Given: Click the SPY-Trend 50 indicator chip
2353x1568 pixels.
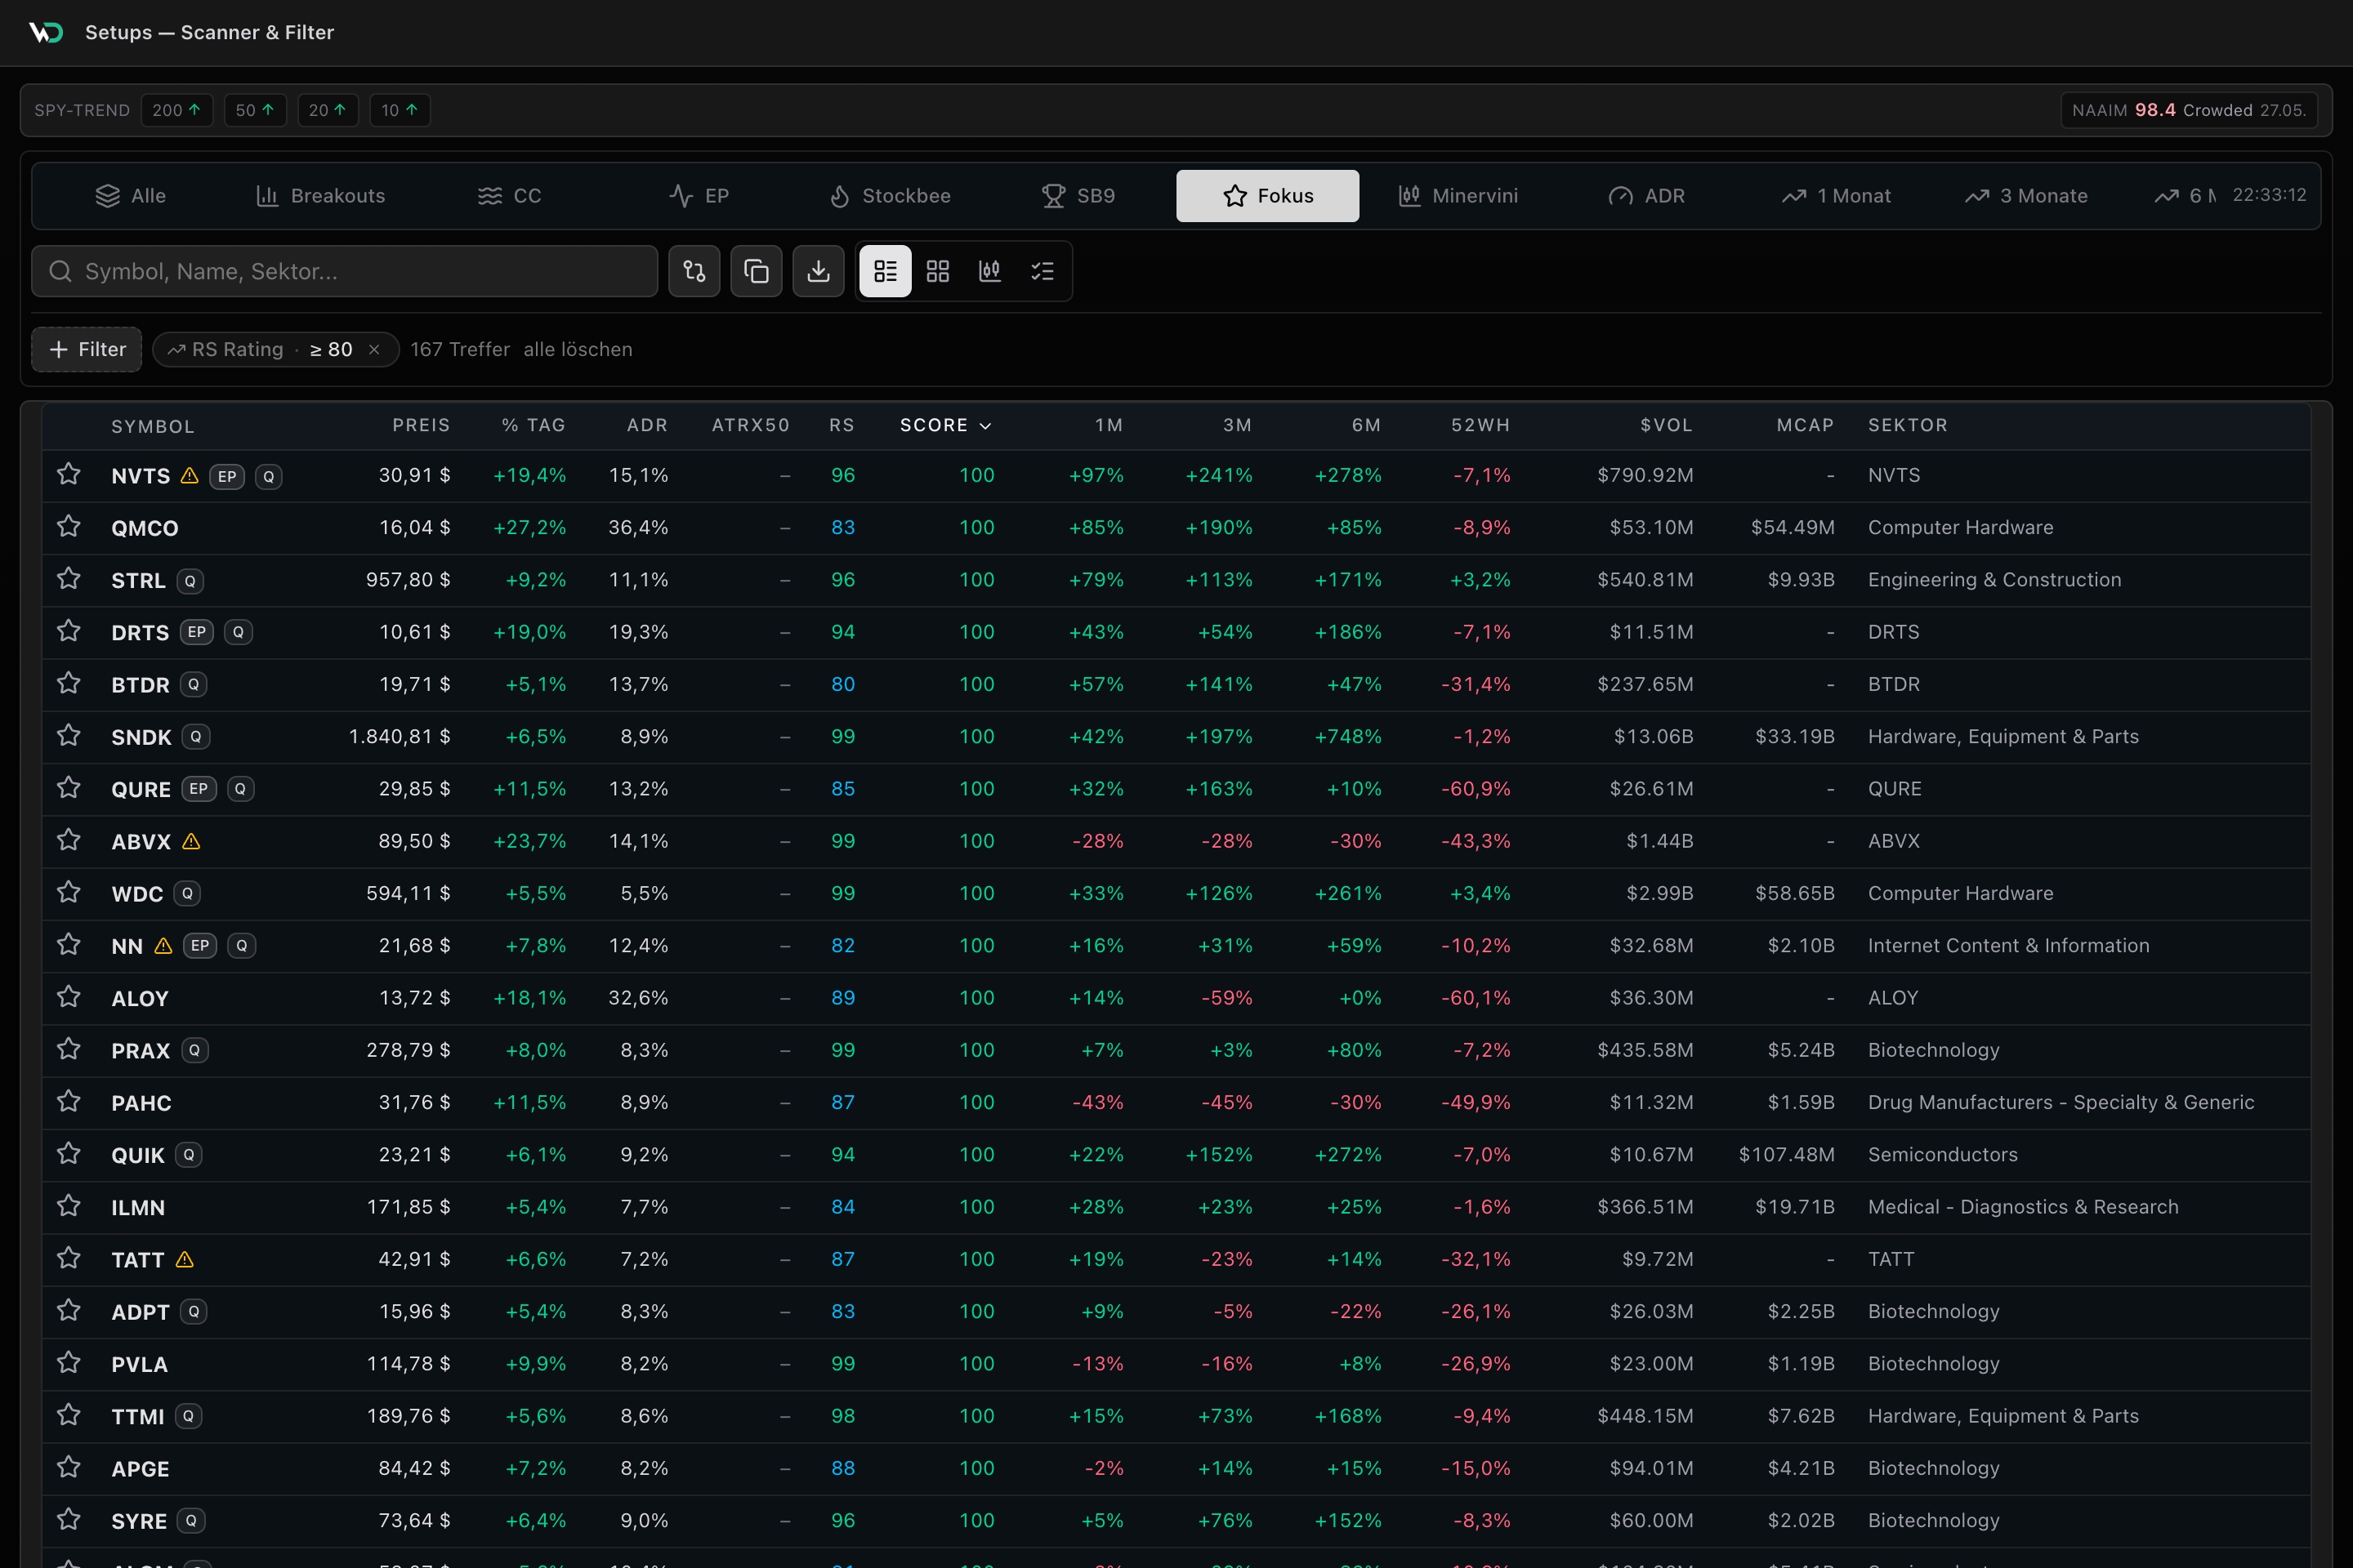Looking at the screenshot, I should (255, 110).
